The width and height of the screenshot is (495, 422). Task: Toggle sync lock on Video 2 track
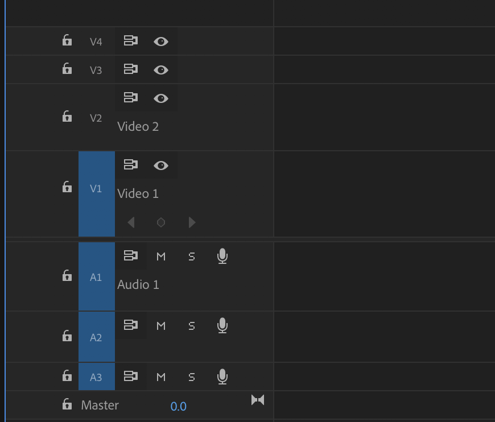coord(131,97)
